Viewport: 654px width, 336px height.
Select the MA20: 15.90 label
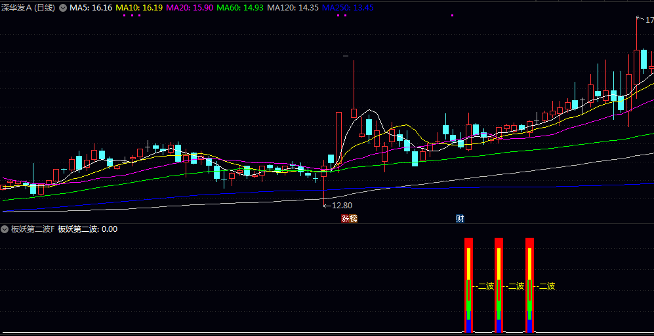pyautogui.click(x=190, y=8)
